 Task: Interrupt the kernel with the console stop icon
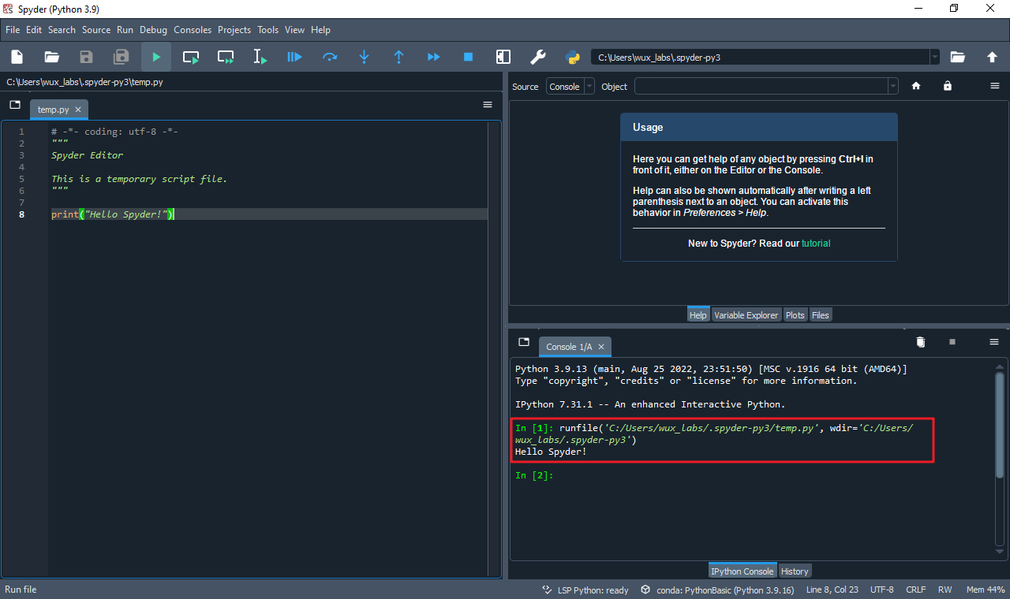pyautogui.click(x=952, y=341)
